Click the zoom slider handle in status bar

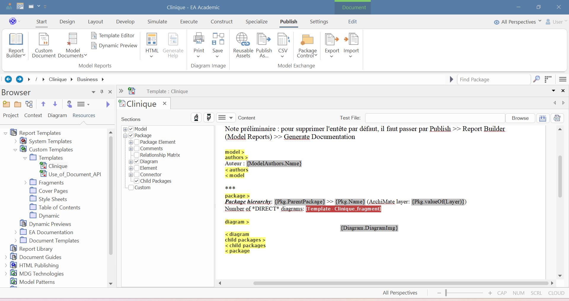446,293
